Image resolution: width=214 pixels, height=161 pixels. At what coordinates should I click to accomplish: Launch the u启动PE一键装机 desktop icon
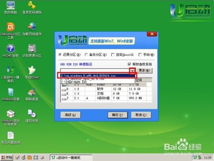(11, 74)
